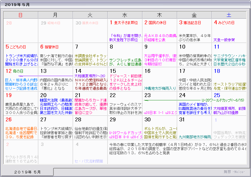Click the 大相撲夏場所(~26) event bar
Image resolution: width=251 pixels, height=177 pixels.
(90, 76)
